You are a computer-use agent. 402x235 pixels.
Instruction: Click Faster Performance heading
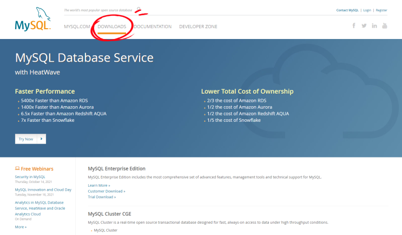(x=45, y=92)
